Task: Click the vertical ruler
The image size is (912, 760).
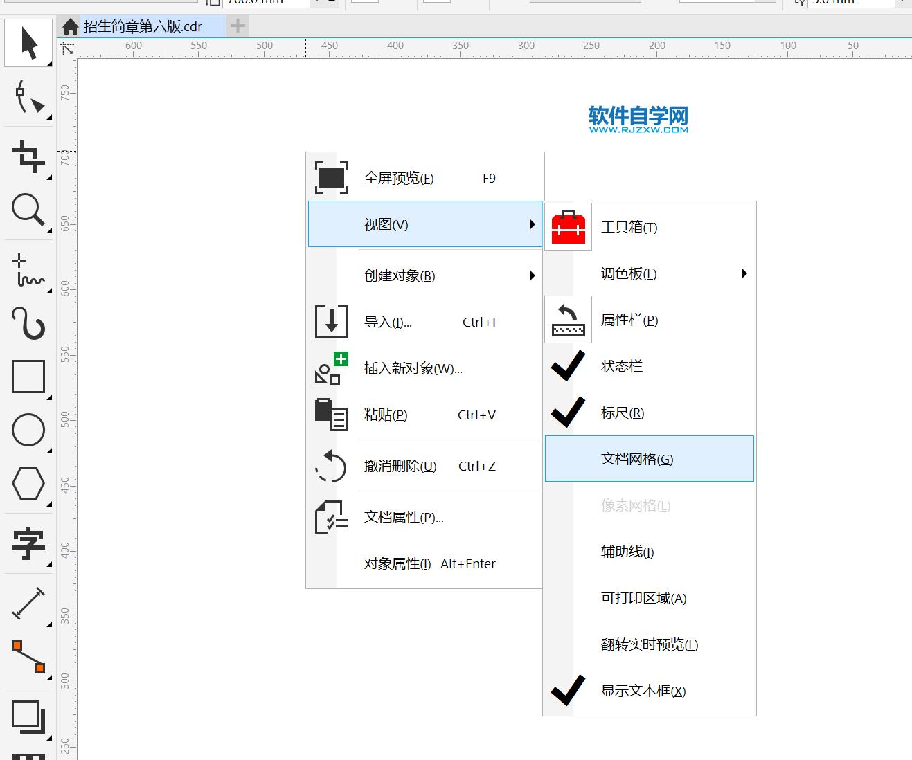Action: click(x=66, y=408)
